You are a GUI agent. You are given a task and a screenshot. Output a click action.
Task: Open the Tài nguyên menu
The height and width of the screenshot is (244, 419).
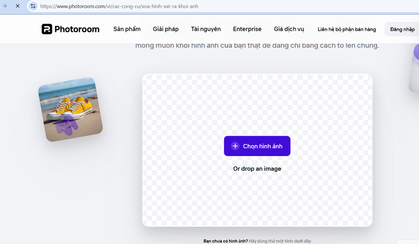click(x=206, y=29)
